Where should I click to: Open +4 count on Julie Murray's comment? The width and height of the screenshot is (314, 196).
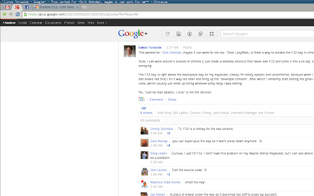click(168, 146)
